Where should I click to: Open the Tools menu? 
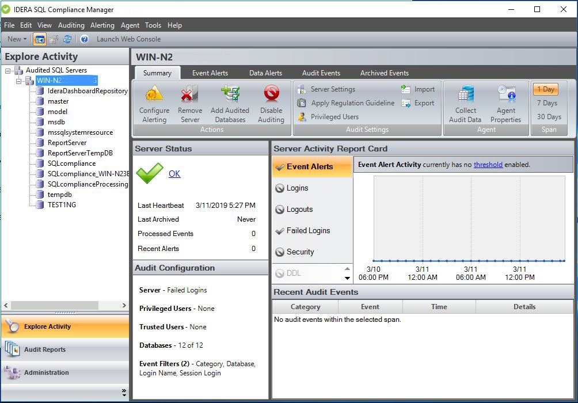click(153, 25)
